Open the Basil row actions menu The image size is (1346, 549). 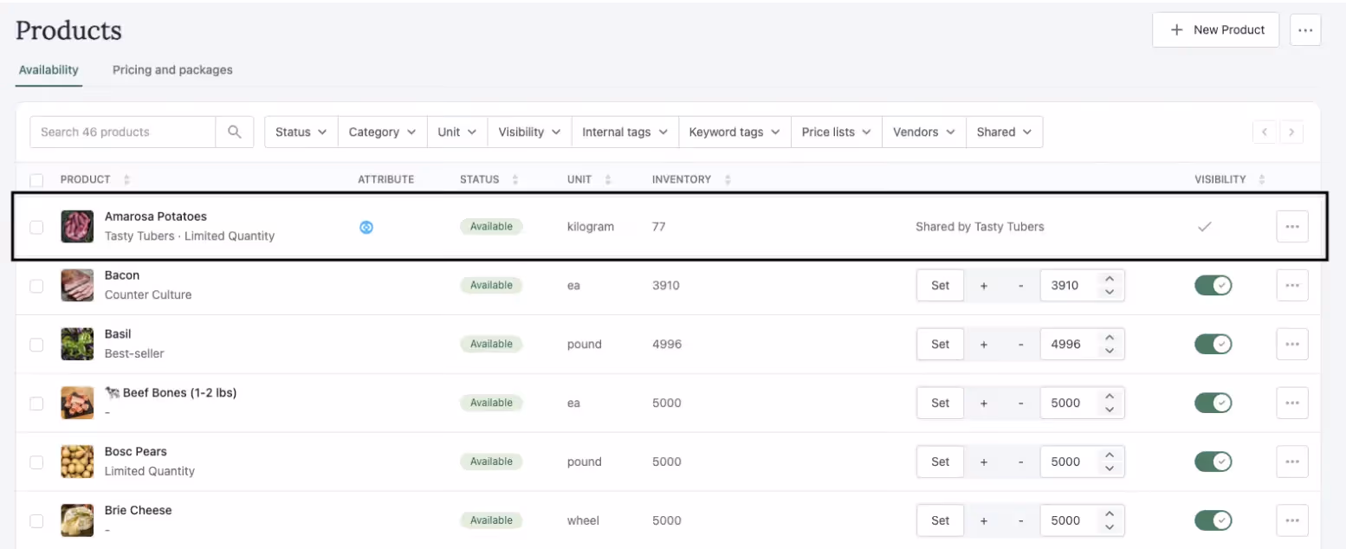tap(1292, 344)
